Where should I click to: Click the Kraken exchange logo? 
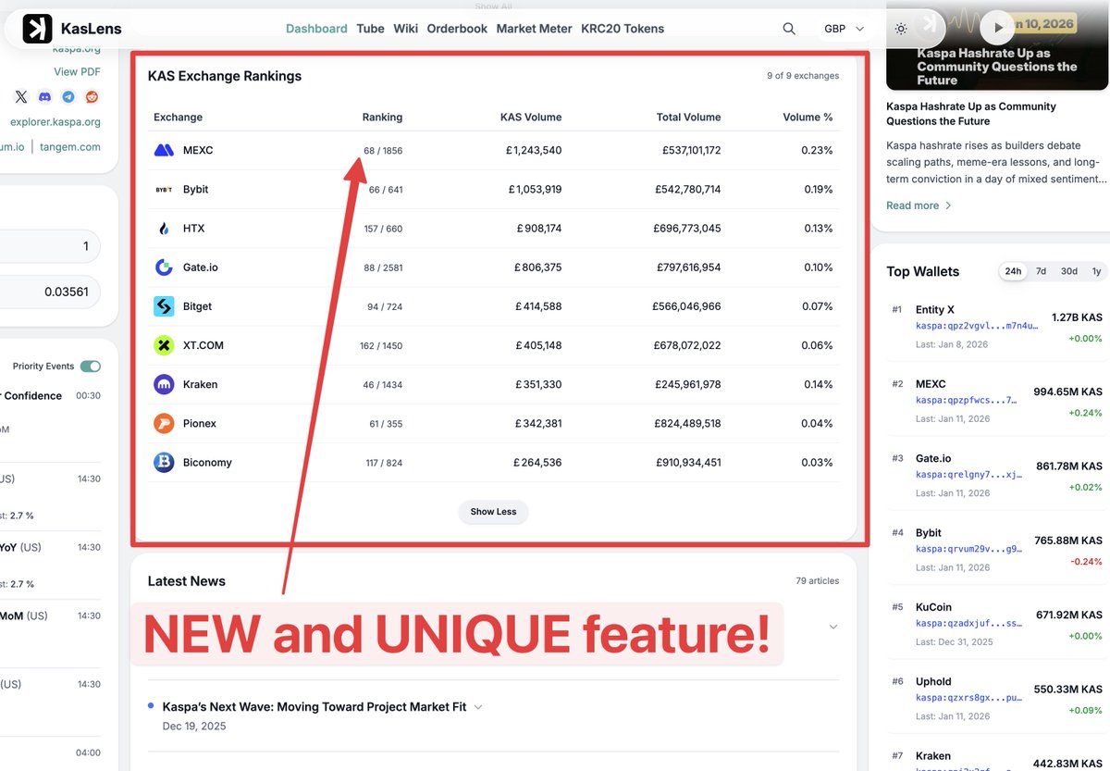tap(164, 384)
